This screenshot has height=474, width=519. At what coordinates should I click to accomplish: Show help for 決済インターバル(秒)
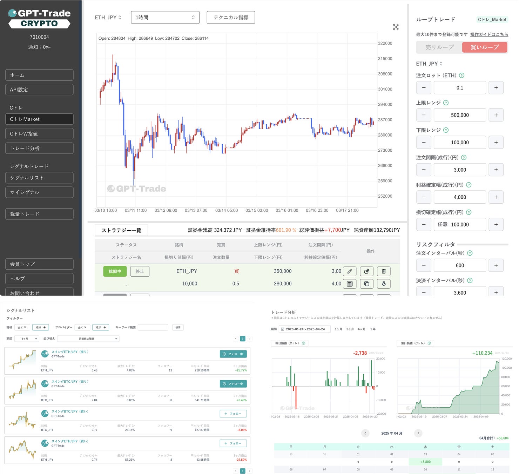click(470, 280)
